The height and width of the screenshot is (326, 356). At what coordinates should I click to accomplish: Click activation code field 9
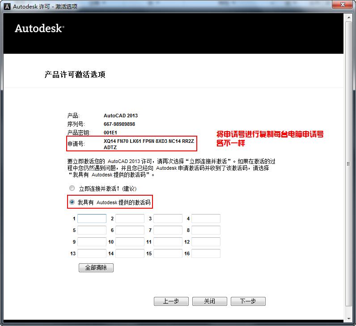click(x=92, y=242)
